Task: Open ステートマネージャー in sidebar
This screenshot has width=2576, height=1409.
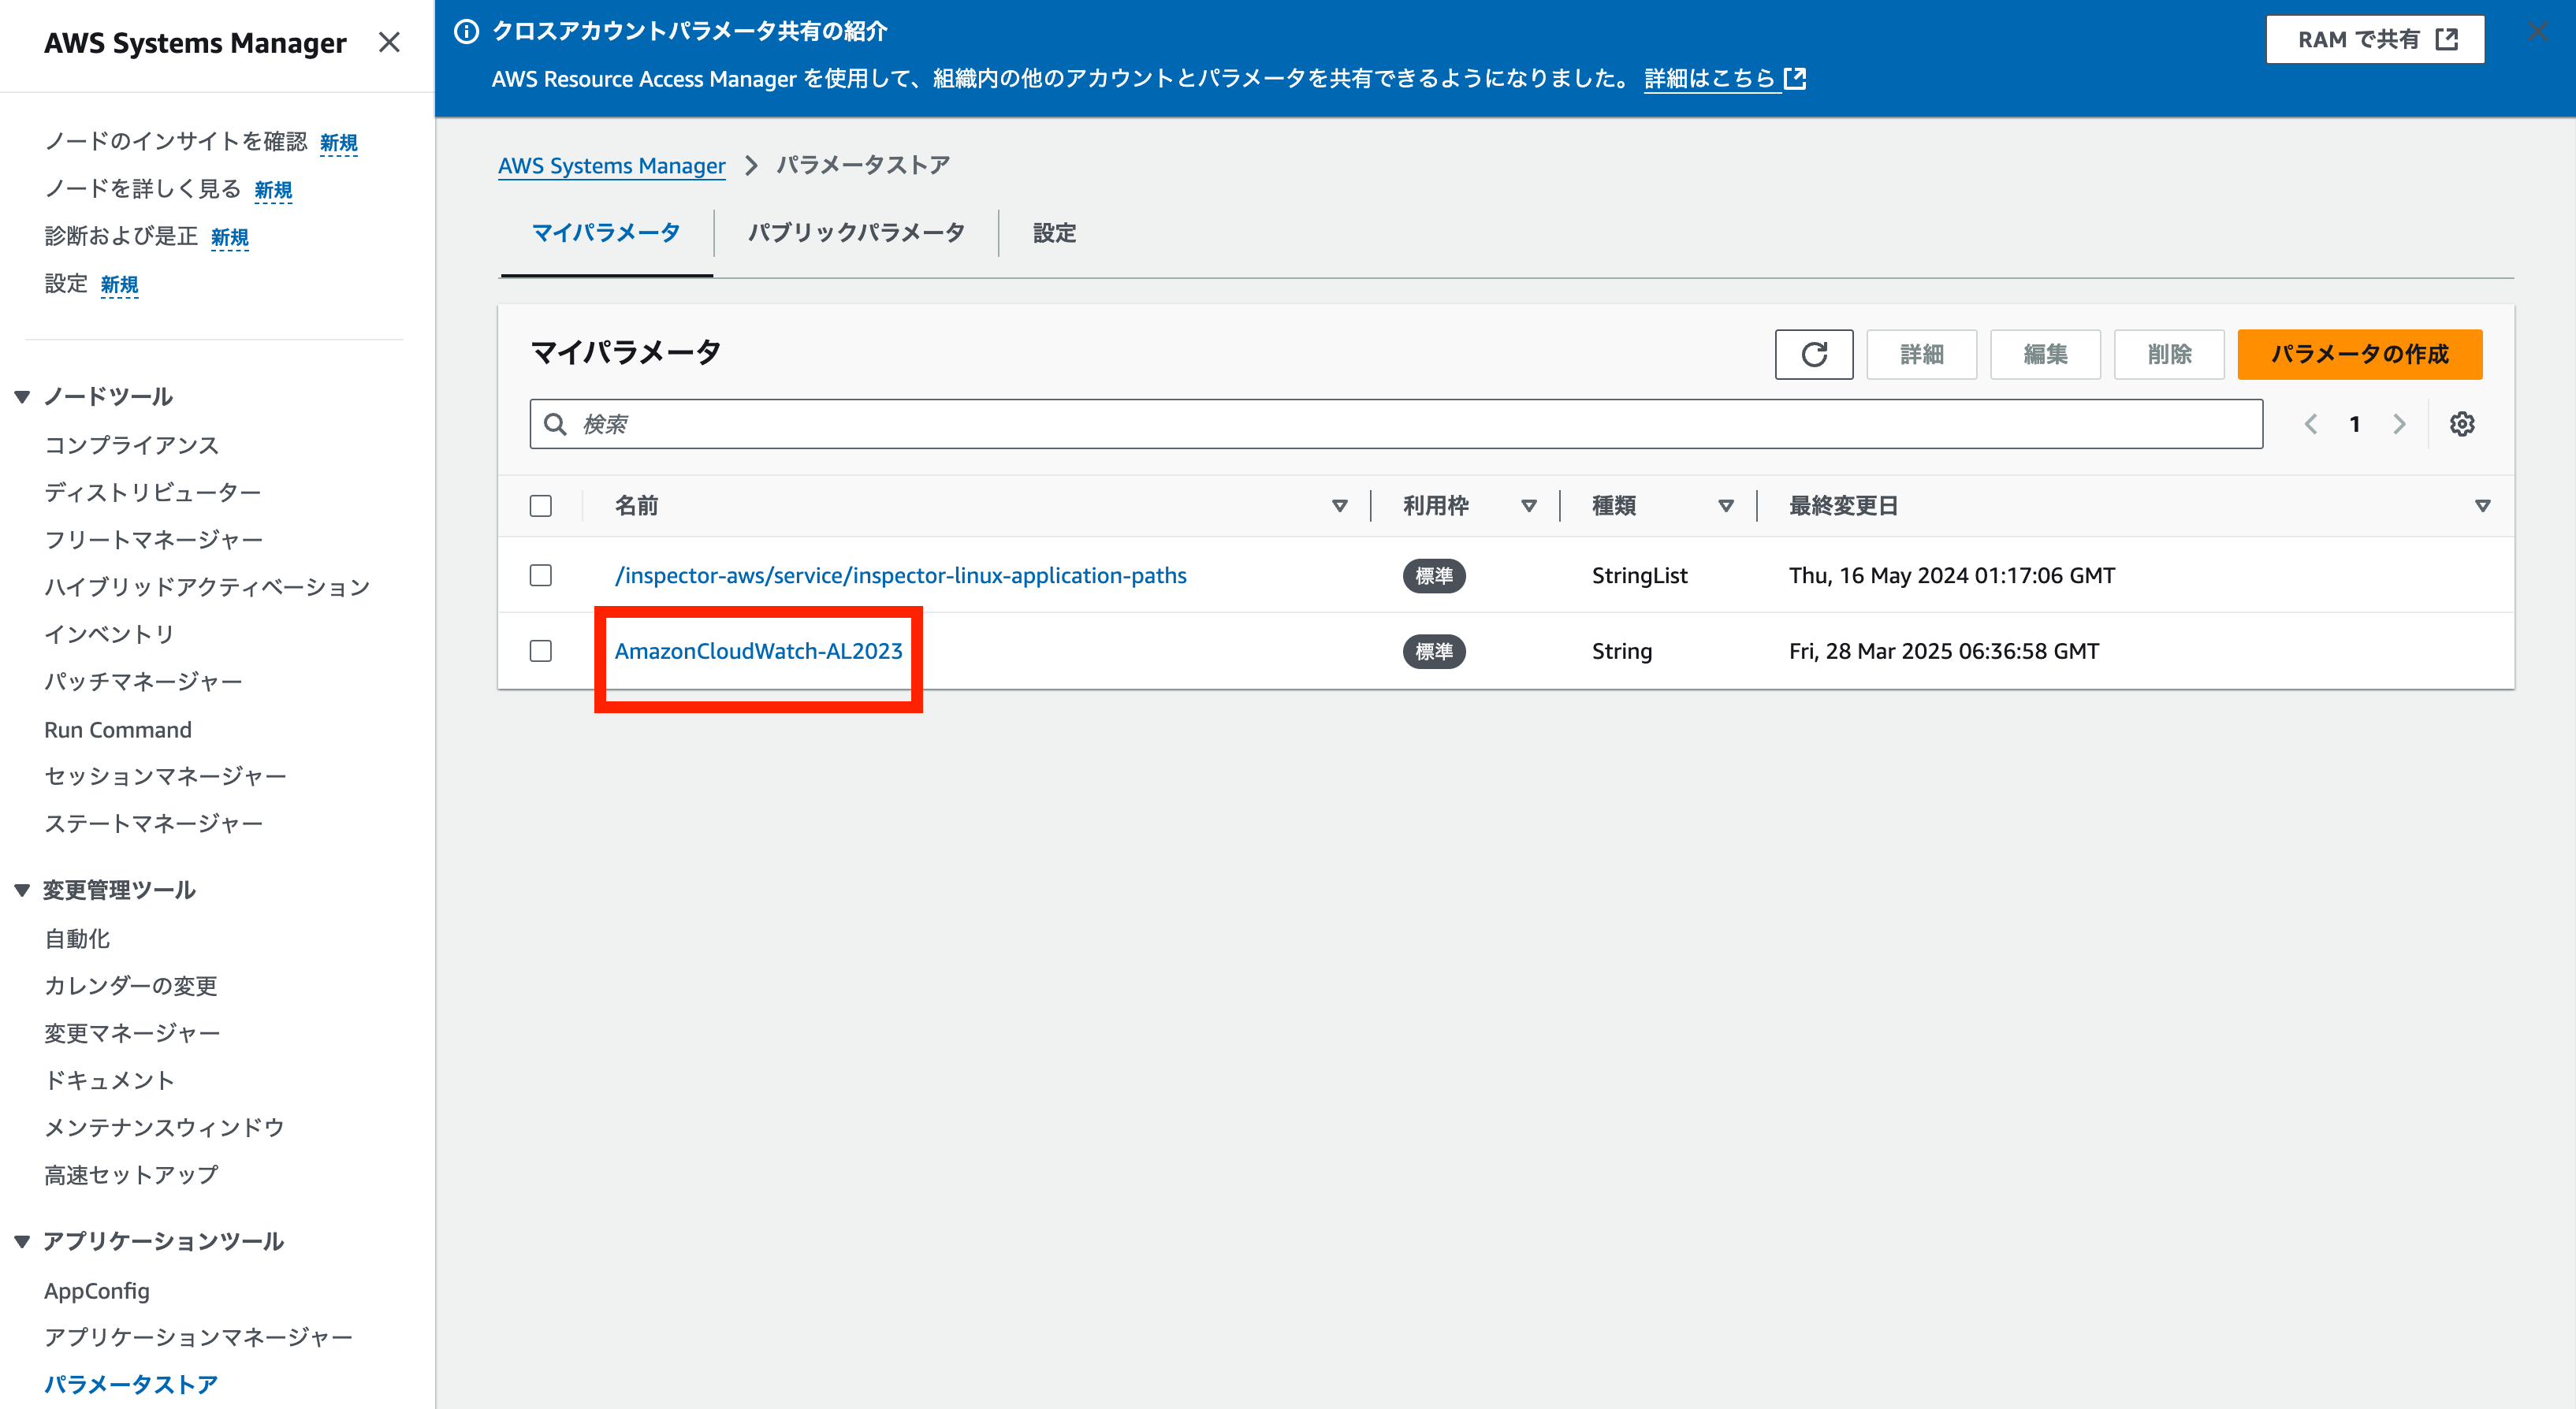Action: (x=154, y=824)
